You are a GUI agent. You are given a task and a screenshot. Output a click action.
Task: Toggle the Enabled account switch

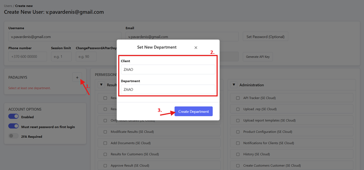coord(13,117)
